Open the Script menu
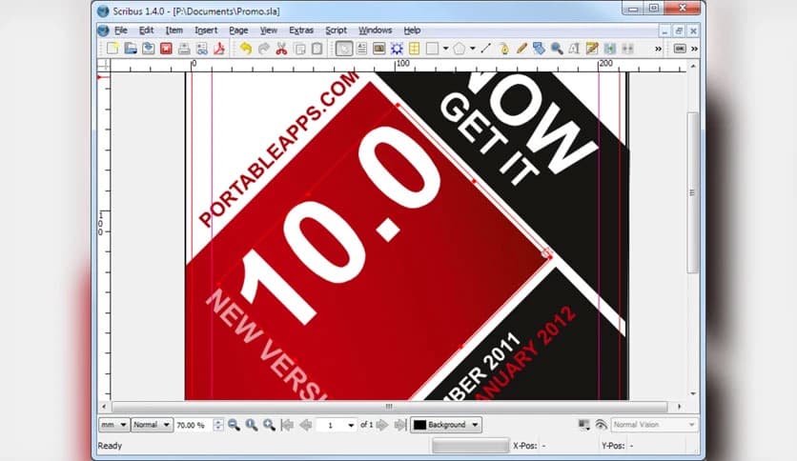The width and height of the screenshot is (797, 461). coord(336,30)
